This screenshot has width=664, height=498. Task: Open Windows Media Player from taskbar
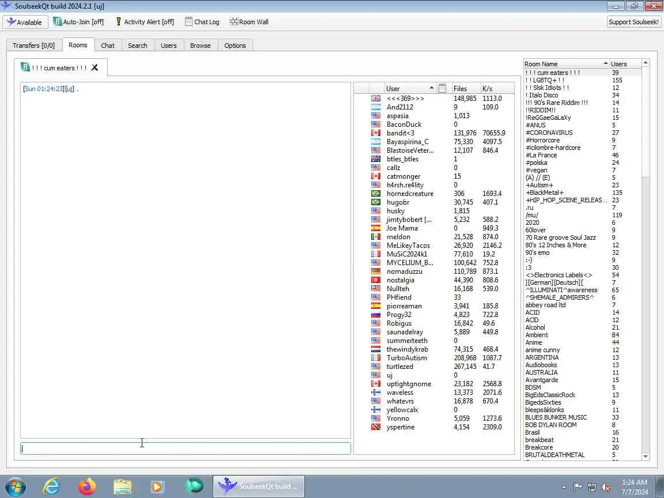[x=157, y=486]
